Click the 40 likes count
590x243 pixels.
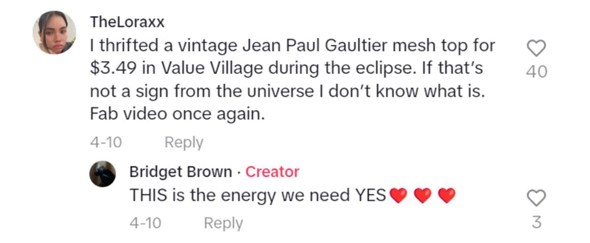536,72
